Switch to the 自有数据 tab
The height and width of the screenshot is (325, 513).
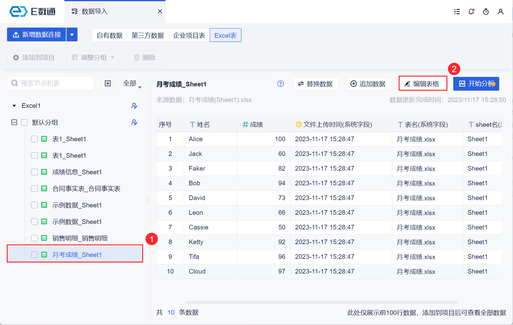[110, 35]
